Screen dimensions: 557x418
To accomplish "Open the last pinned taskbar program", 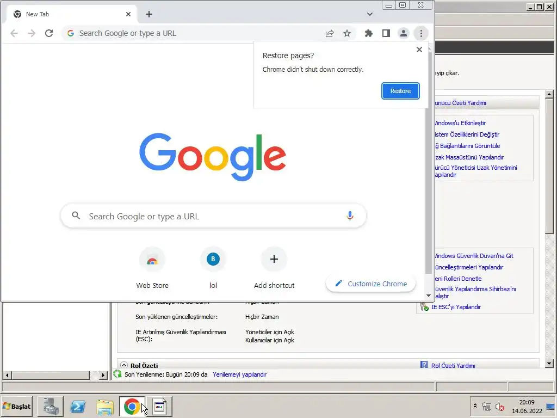I will coord(159,406).
